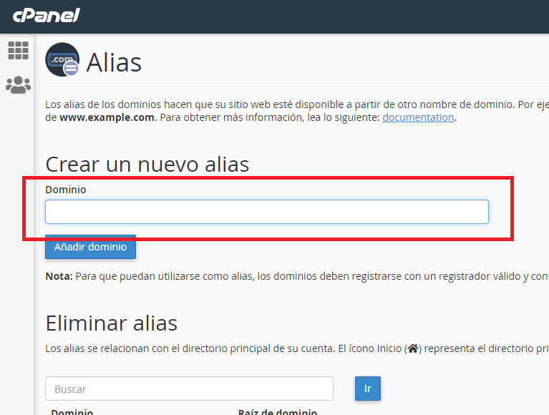Focus the Dominio text field
The image size is (549, 415).
click(266, 212)
